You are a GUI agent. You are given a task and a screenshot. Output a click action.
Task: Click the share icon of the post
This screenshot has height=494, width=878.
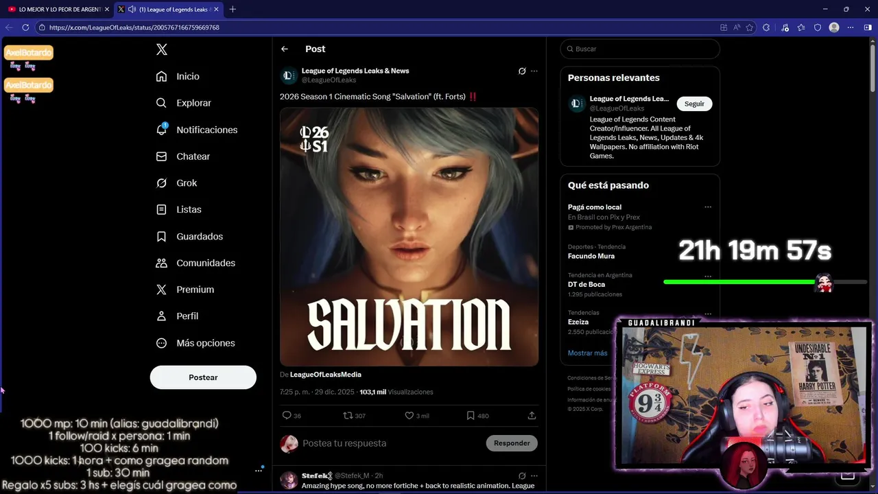pos(532,415)
